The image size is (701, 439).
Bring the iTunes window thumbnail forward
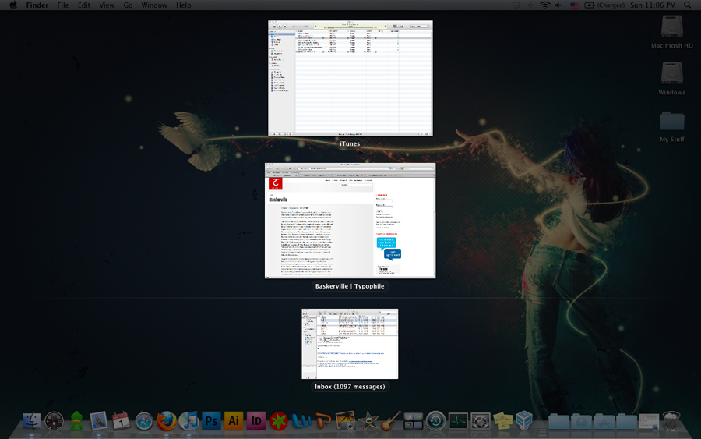coord(350,78)
